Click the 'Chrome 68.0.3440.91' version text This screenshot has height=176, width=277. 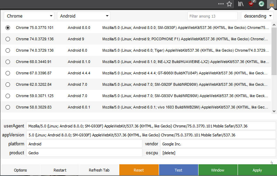click(34, 62)
